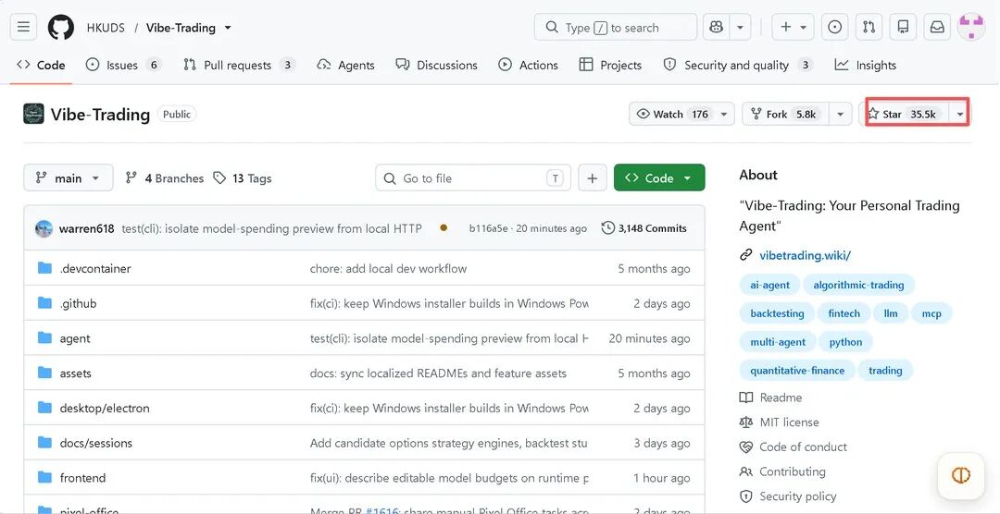Open 'chore: add local dev workflow' commit
This screenshot has width=1000, height=514.
388,269
